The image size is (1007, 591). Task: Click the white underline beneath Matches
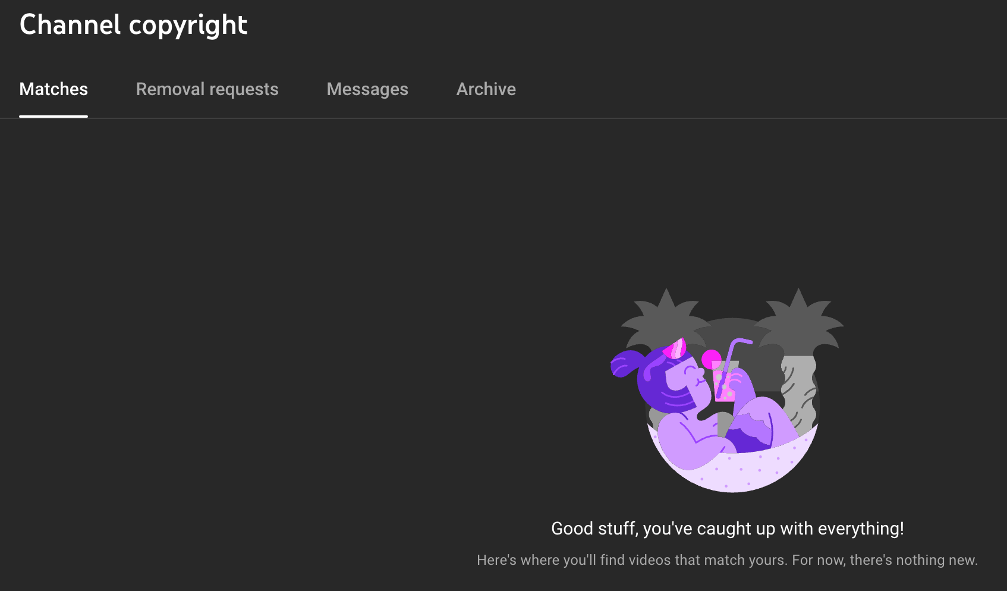[x=54, y=117]
